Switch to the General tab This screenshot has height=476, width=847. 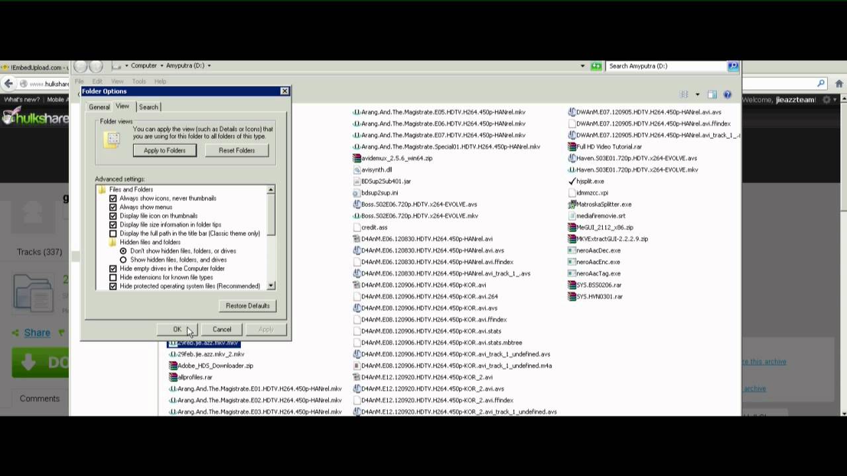tap(99, 107)
